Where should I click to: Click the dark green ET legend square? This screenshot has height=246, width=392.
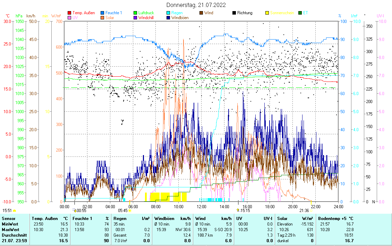[300, 13]
